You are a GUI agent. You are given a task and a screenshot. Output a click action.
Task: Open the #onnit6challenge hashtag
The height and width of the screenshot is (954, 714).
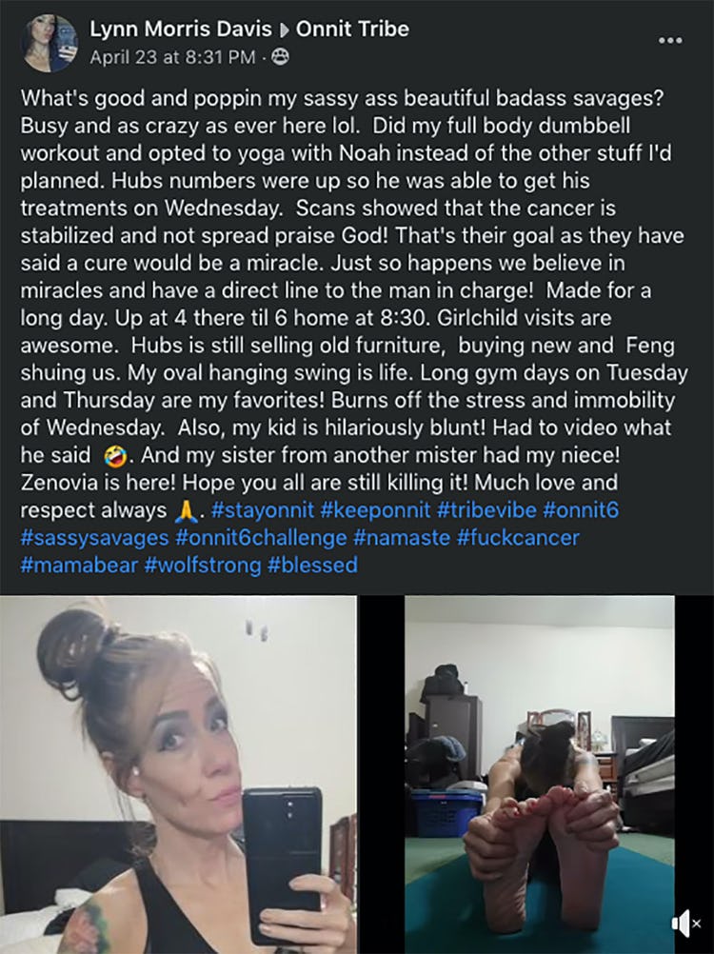(261, 538)
